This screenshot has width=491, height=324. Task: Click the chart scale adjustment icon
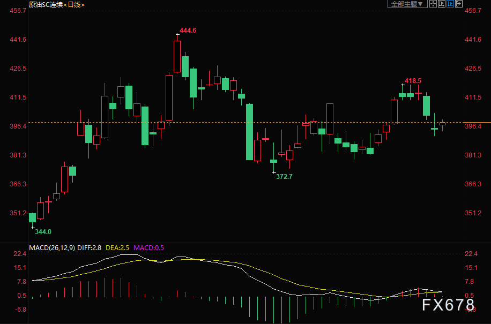tap(441, 4)
